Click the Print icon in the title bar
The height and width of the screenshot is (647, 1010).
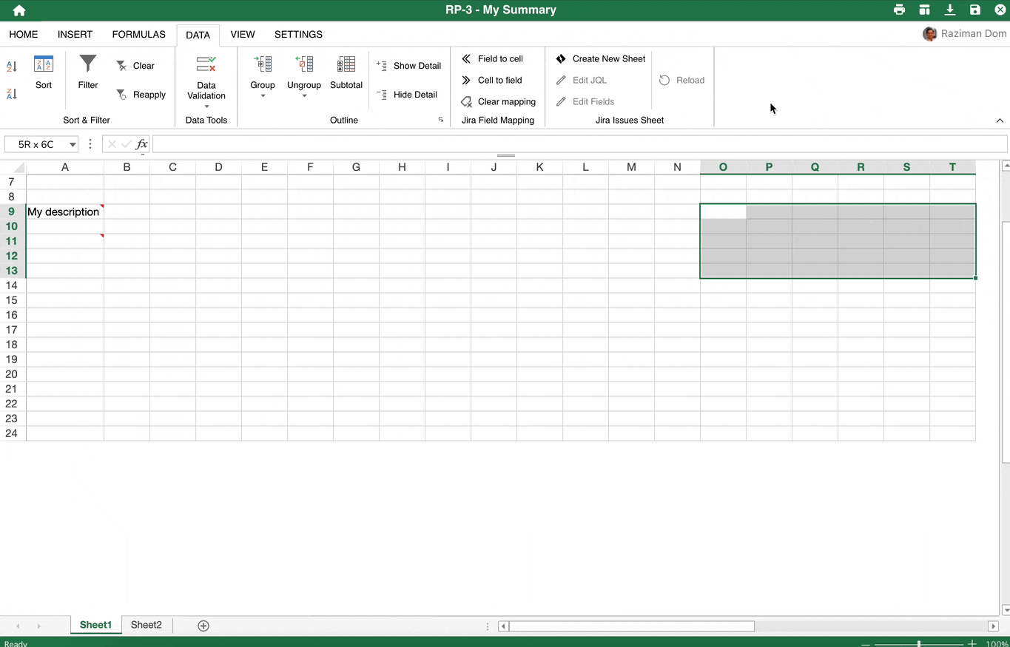(x=899, y=10)
